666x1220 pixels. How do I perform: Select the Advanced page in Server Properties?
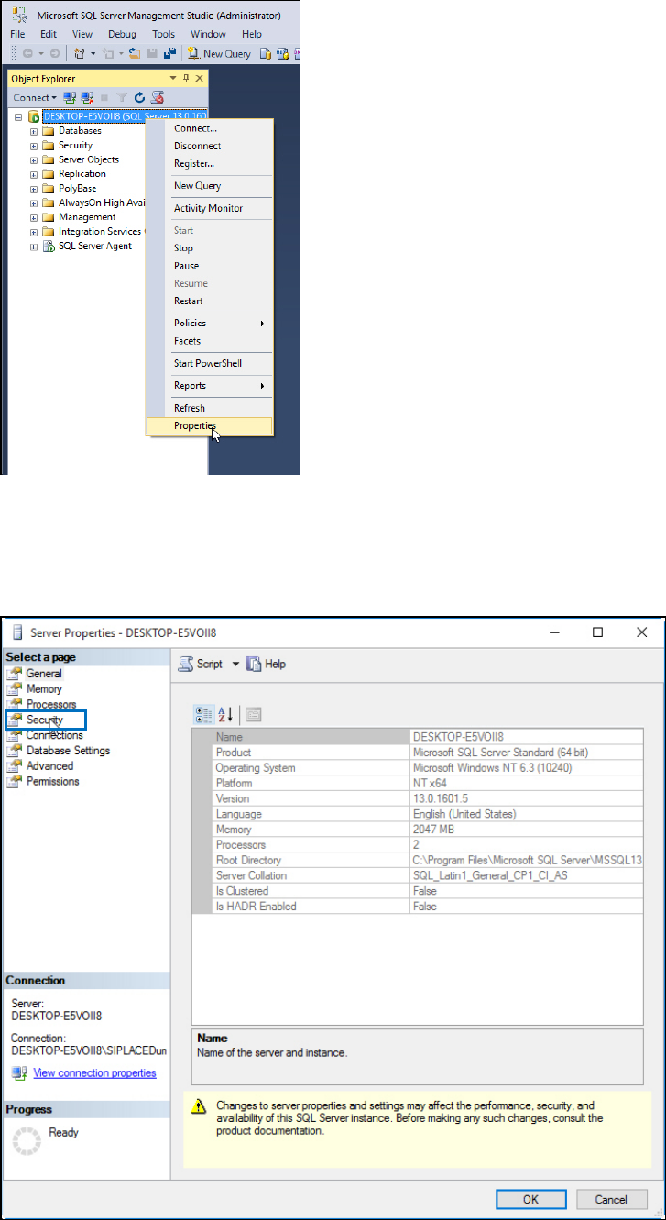[x=49, y=766]
